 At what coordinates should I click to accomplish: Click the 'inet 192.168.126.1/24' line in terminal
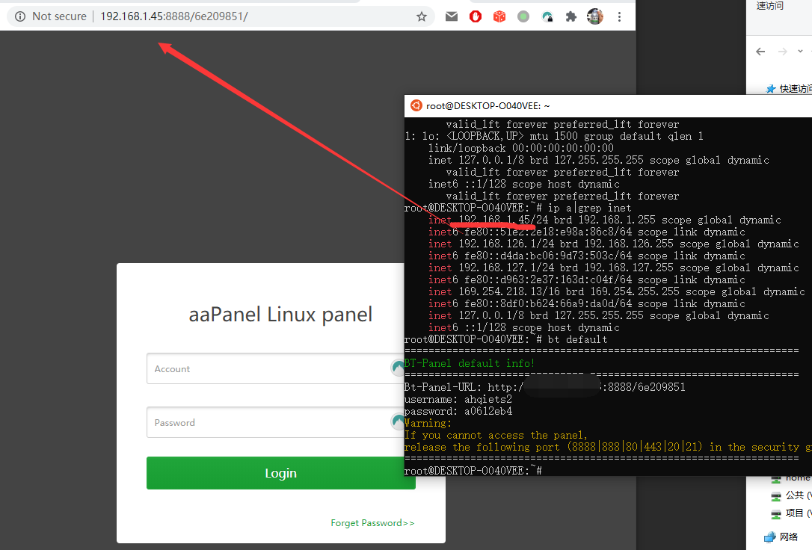pyautogui.click(x=614, y=244)
